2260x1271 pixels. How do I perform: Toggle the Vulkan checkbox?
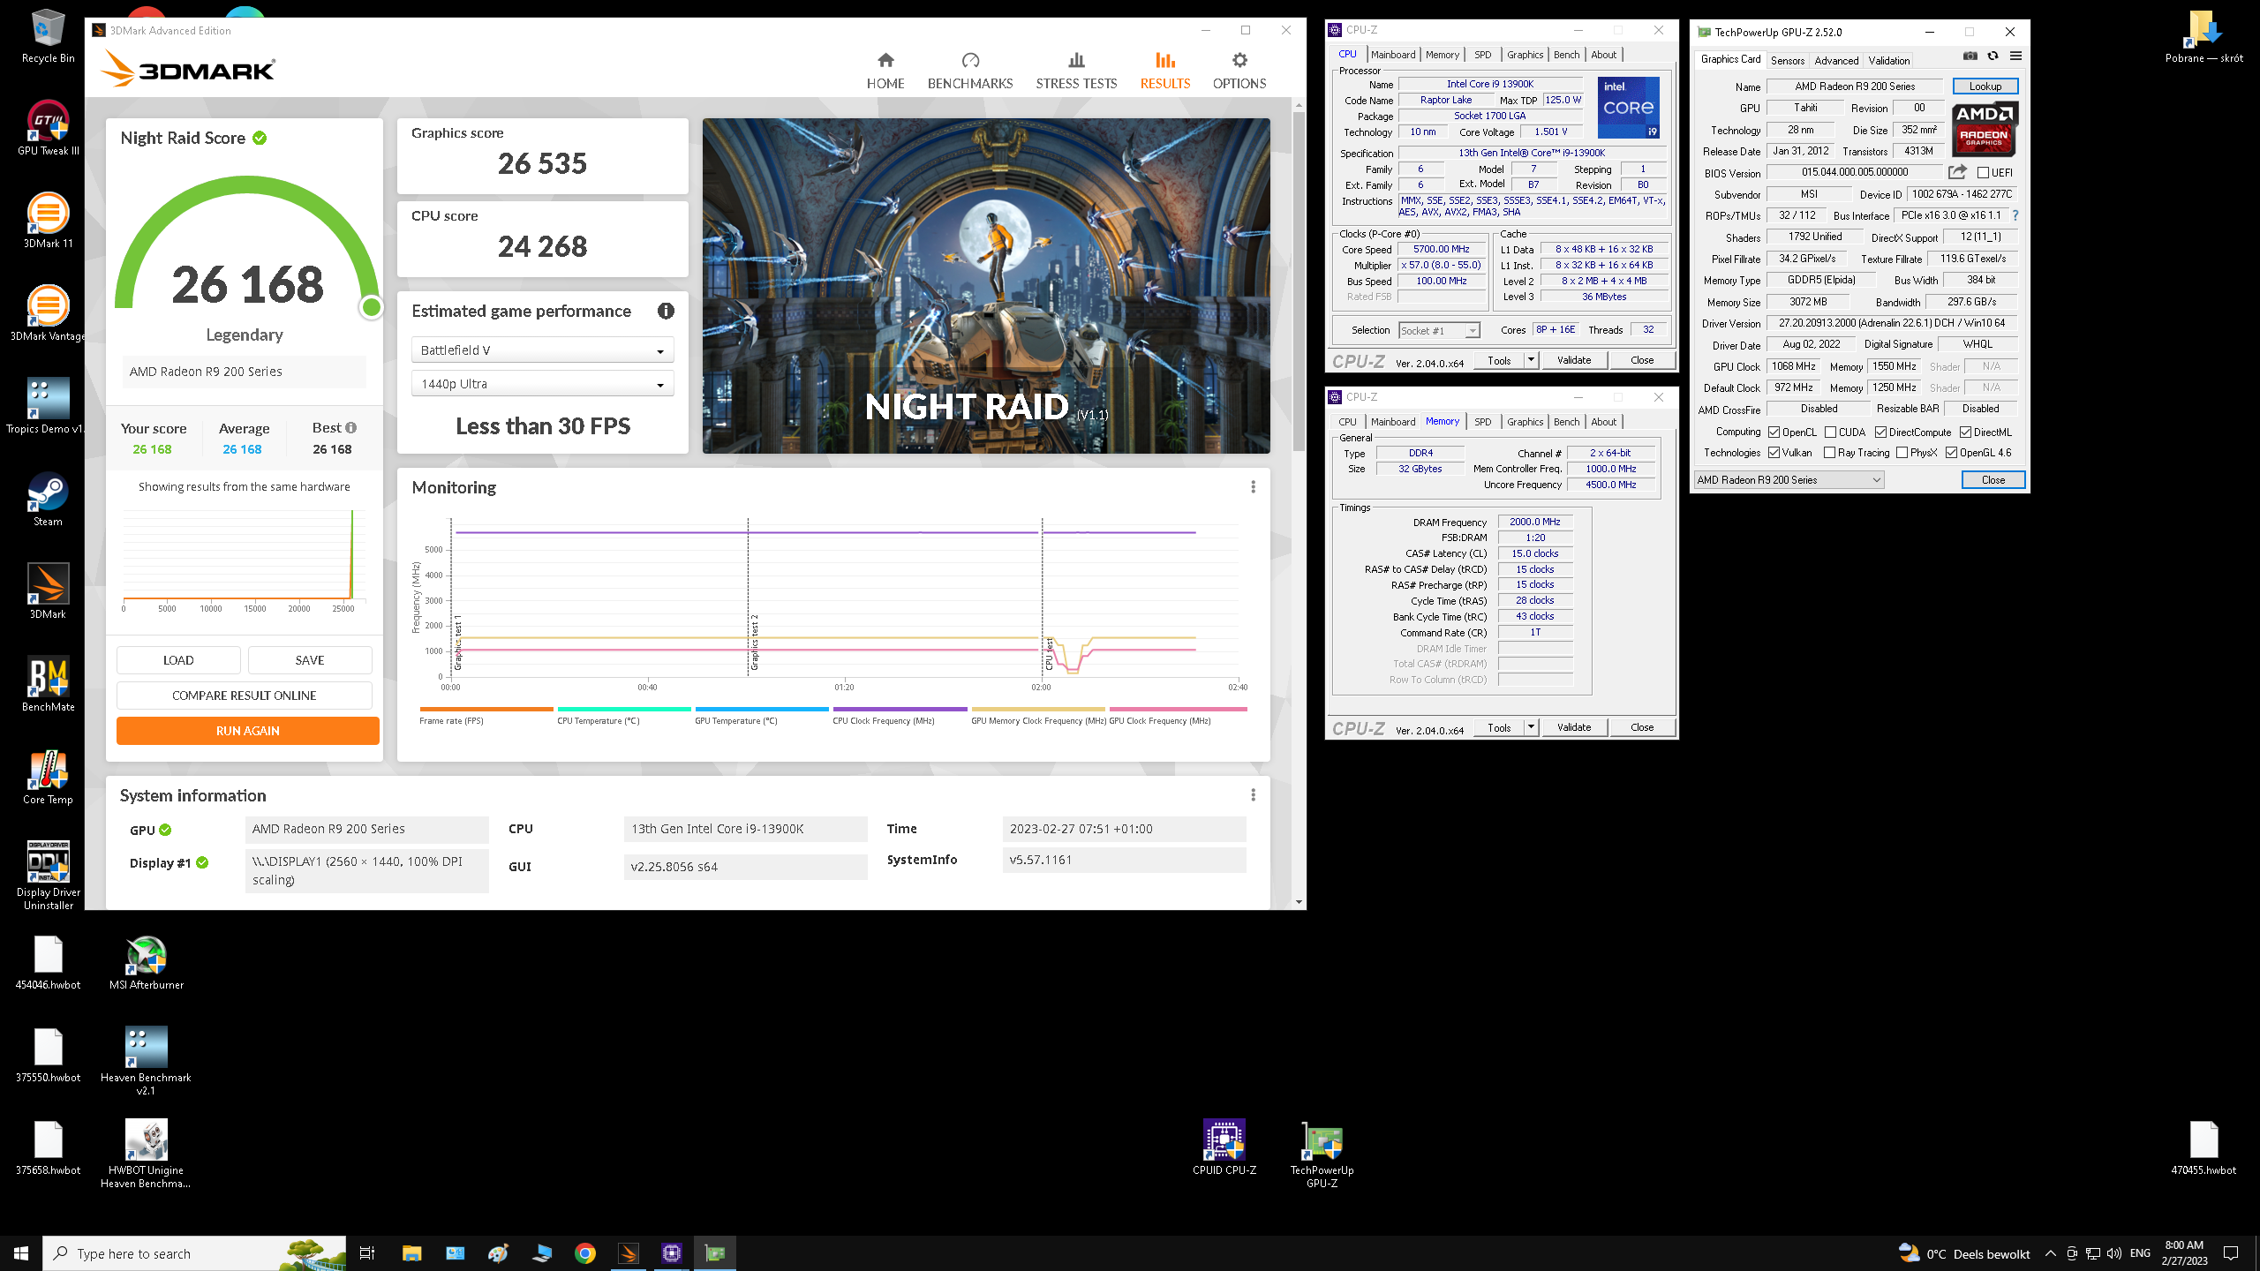[1774, 453]
